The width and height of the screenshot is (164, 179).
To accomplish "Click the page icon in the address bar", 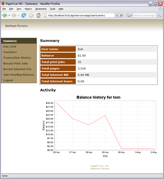I will [45, 15].
